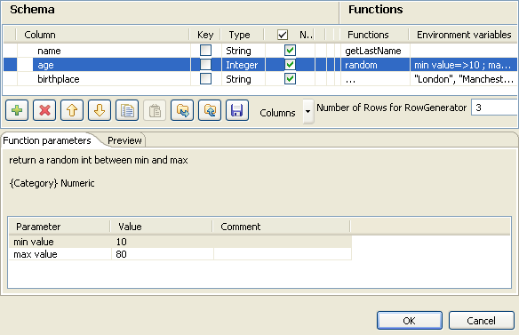Click the Column header in schema table
Image resolution: width=519 pixels, height=335 pixels.
coord(102,35)
